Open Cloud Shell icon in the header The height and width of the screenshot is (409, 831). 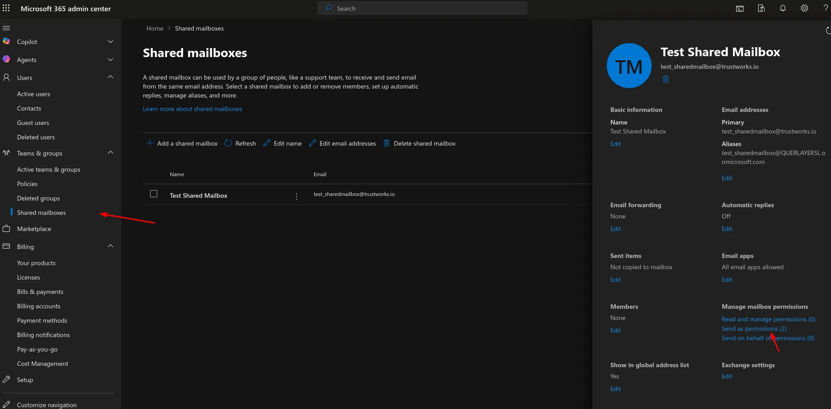pos(740,9)
